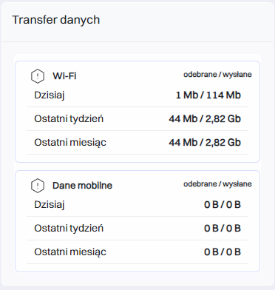275x290 pixels.
Task: Click the 1 Mb / 114 Mb value
Action: click(x=208, y=95)
